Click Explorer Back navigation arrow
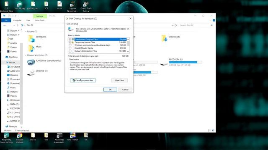This screenshot has width=268, height=150. coord(5,25)
